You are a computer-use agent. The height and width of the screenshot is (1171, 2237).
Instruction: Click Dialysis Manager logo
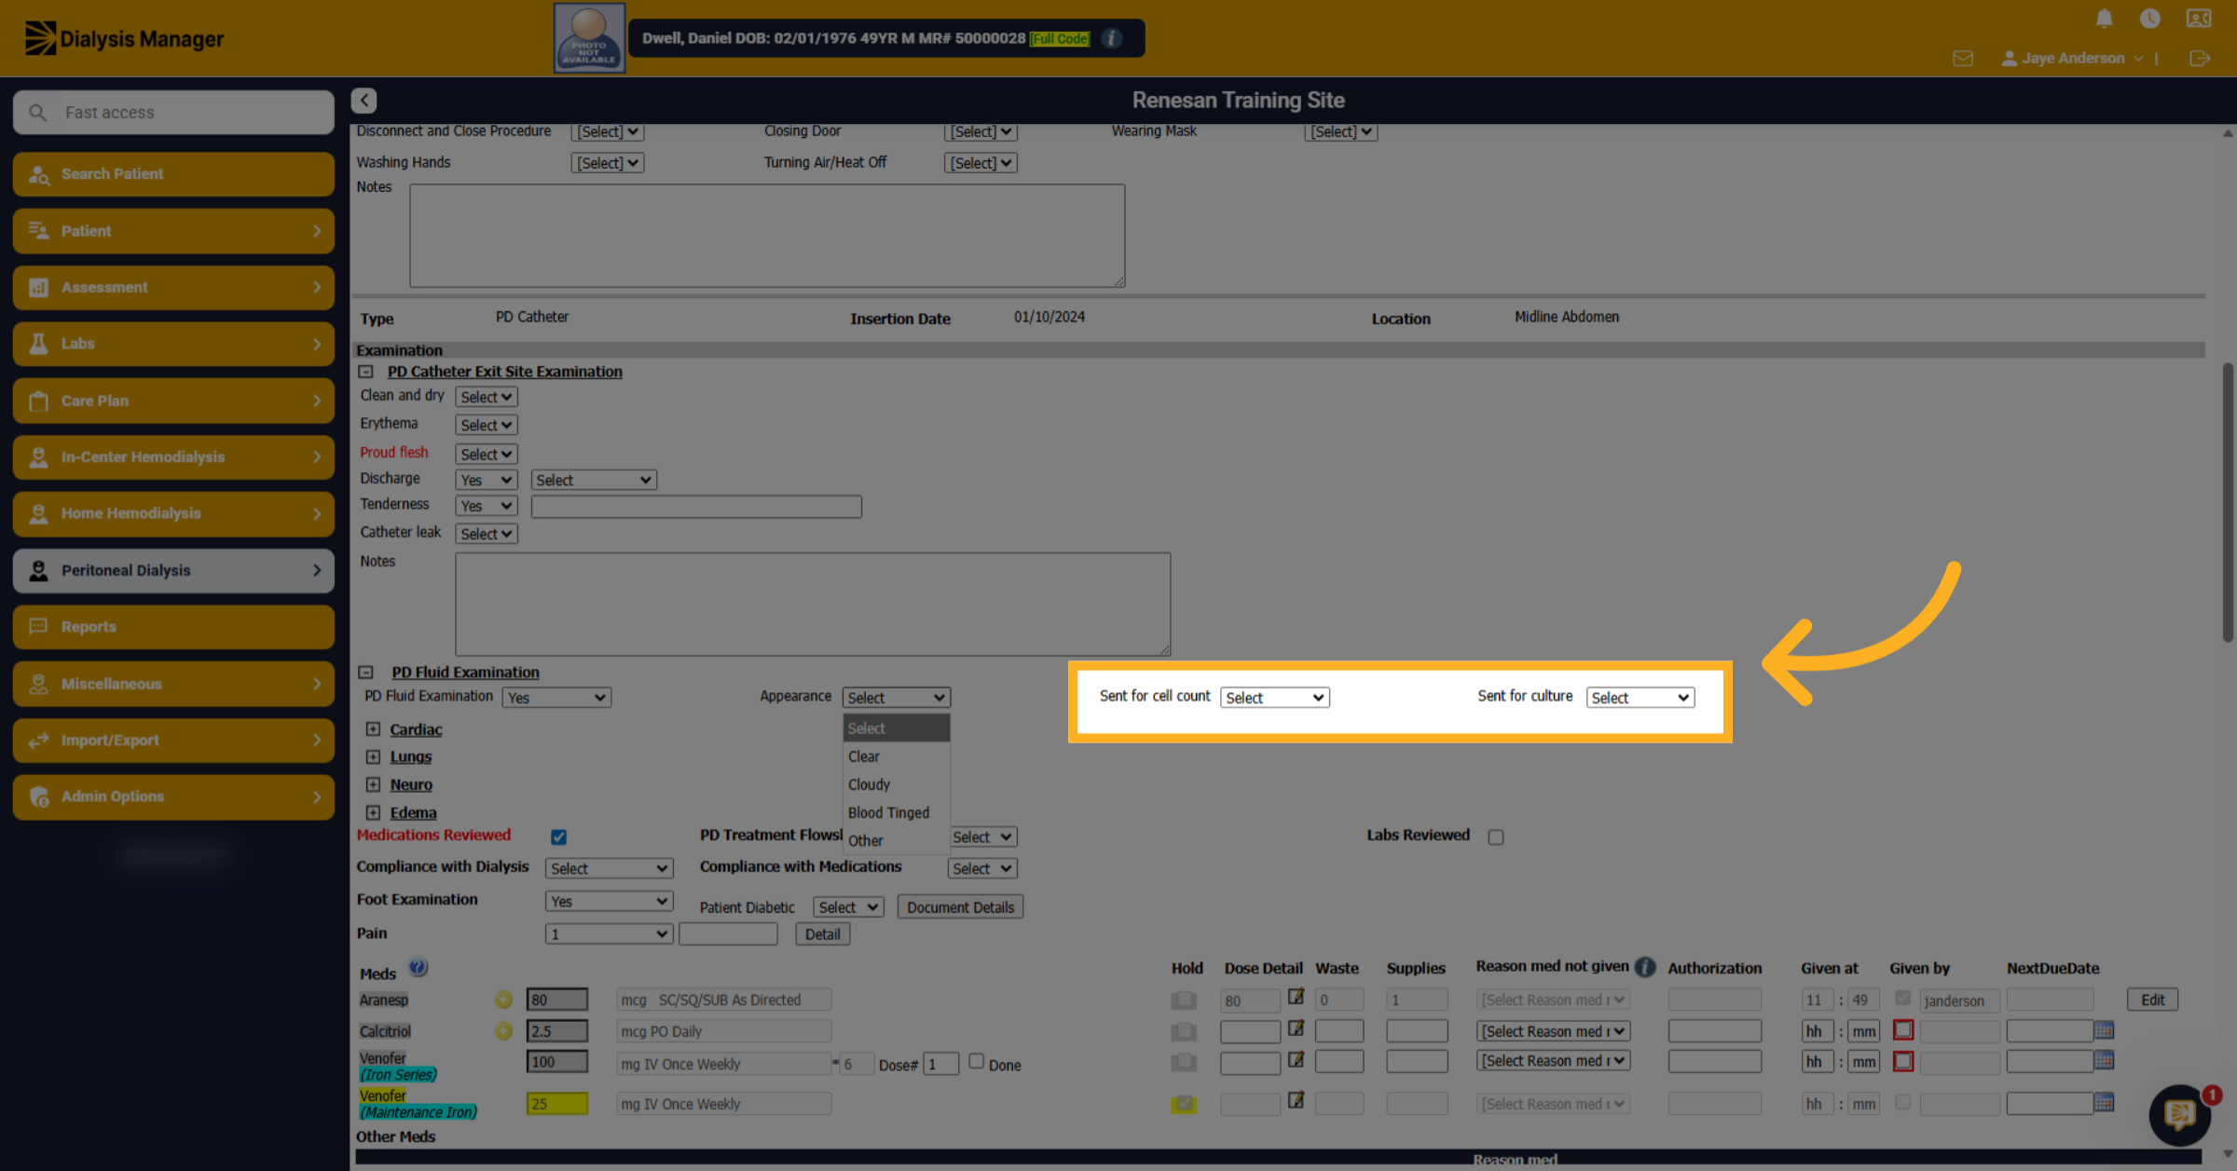124,38
